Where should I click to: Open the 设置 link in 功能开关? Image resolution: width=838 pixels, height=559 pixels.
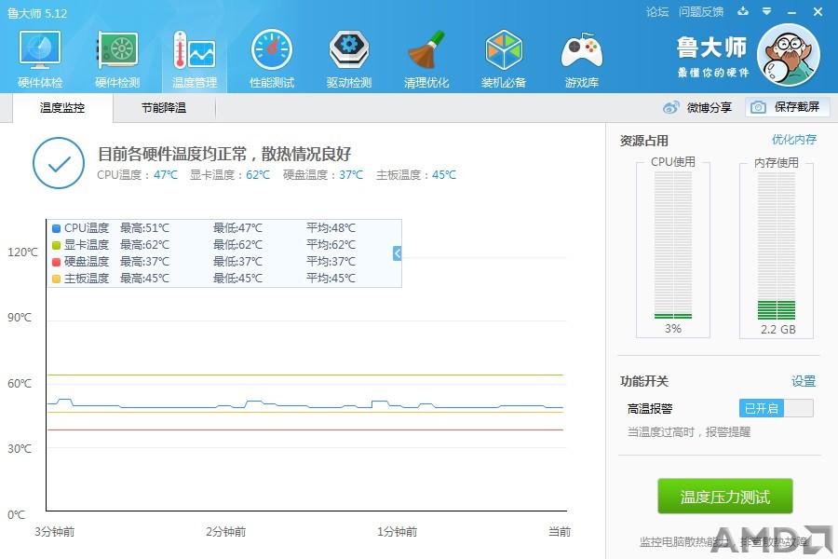tap(804, 381)
